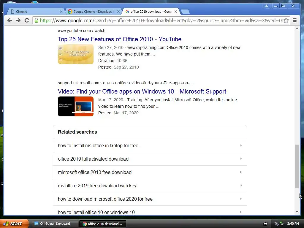Bookmark this page with the star icon
Viewport: 304px width, 228px height.
pyautogui.click(x=286, y=20)
